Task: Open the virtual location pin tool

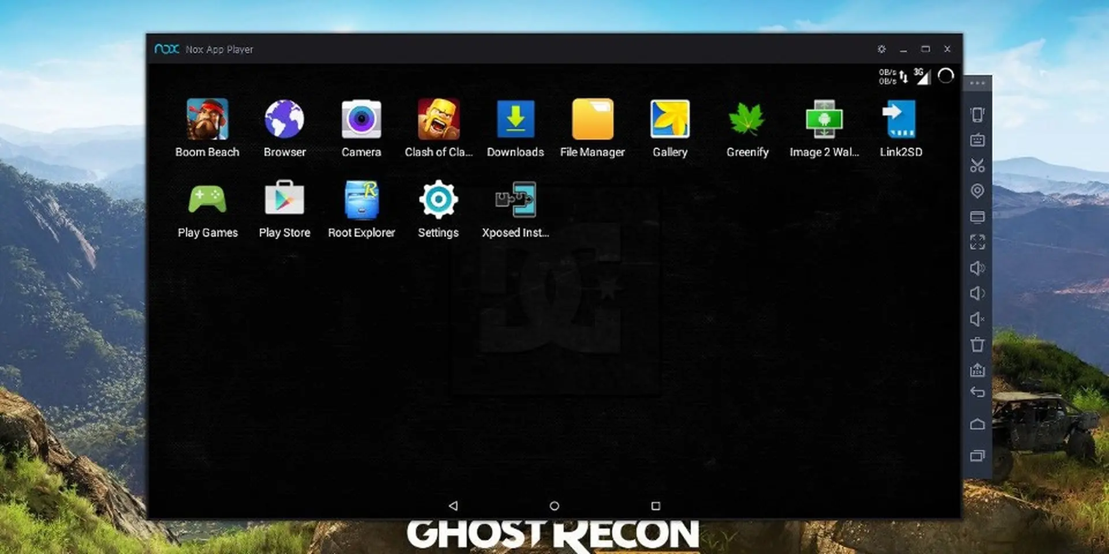Action: 977,191
